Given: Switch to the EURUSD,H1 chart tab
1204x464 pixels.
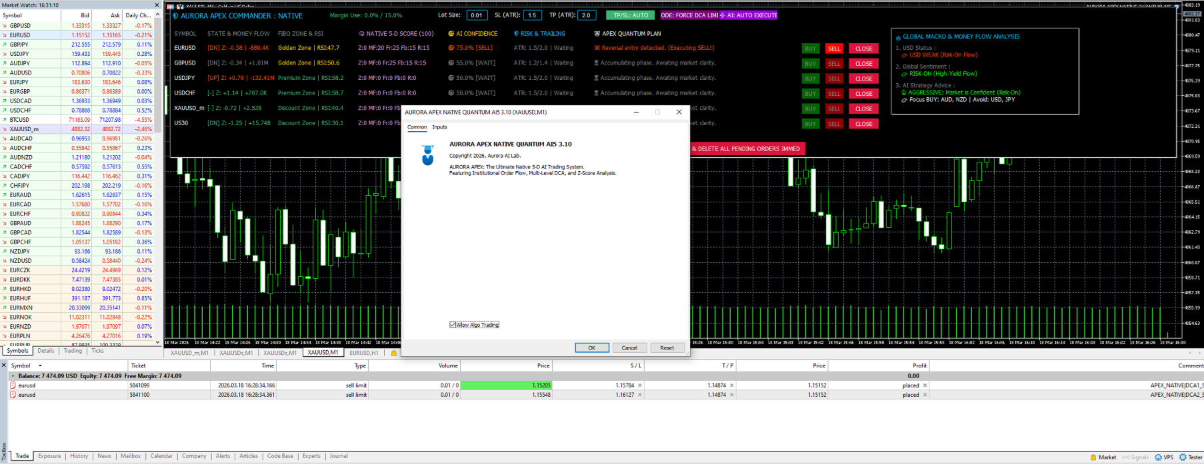Looking at the screenshot, I should (363, 353).
